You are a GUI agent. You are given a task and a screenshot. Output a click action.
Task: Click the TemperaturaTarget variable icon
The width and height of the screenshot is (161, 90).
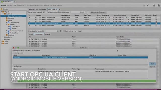click(x=9, y=31)
